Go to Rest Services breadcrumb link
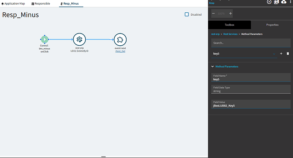The image size is (293, 158). [x=230, y=34]
